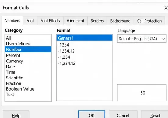
Task: Choose the Text category
Action: 28,95
